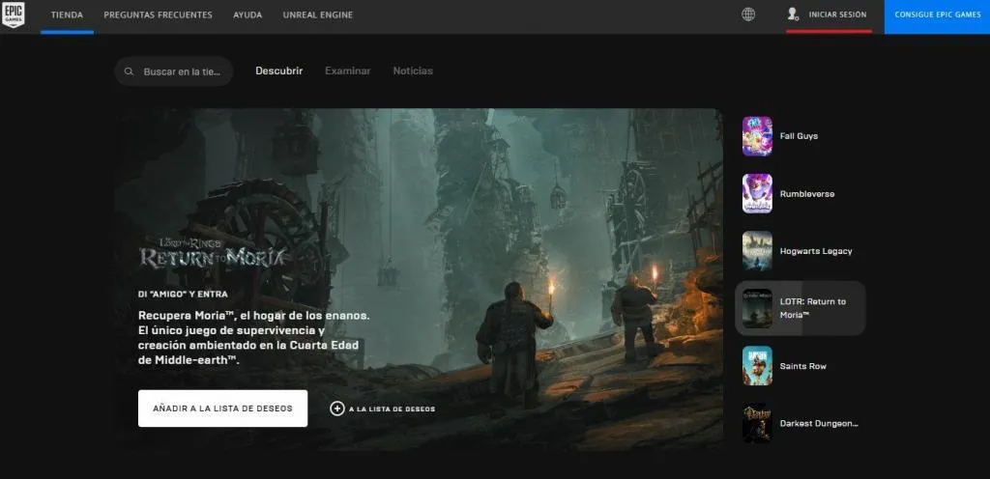Switch to the Descubrir tab
990x479 pixels.
[x=279, y=71]
